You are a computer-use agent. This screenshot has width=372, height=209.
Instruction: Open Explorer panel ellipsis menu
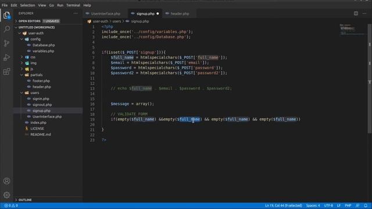point(76,13)
